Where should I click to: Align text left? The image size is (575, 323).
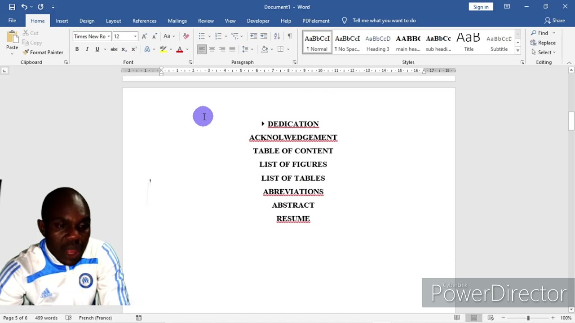pos(202,49)
